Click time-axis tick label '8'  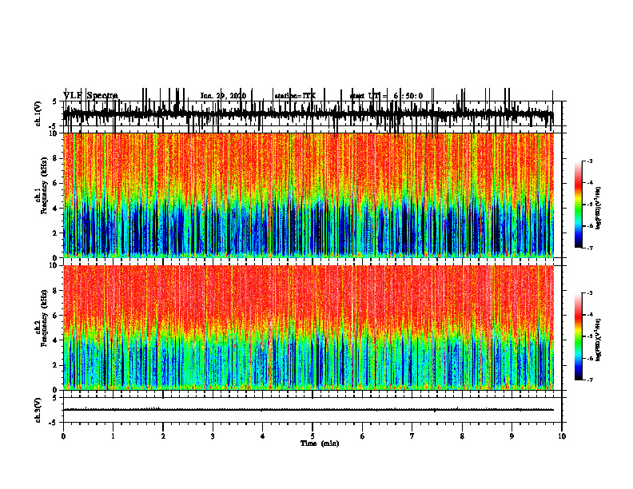[462, 436]
